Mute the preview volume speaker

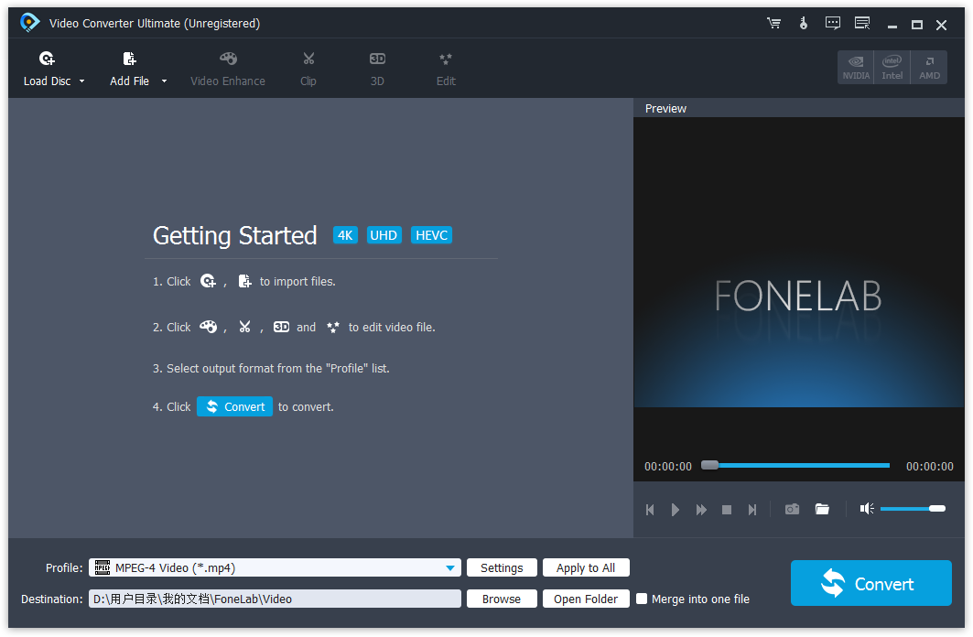coord(867,509)
